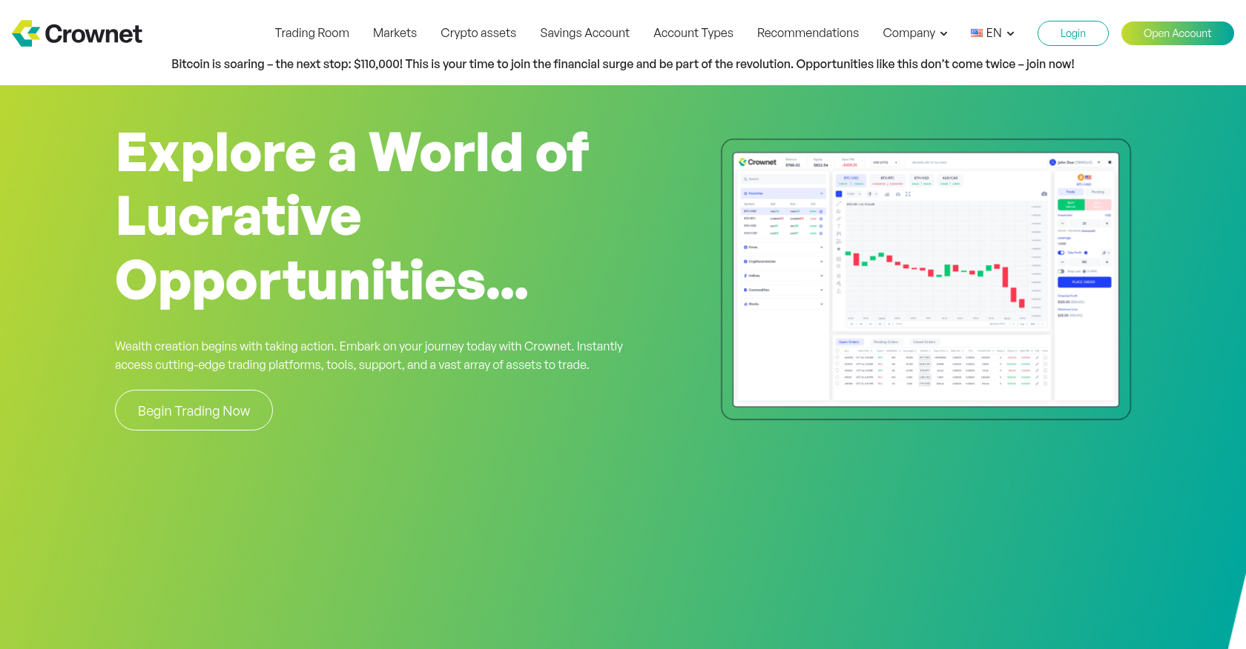Open Account Types page
Viewport: 1246px width, 649px height.
click(693, 33)
